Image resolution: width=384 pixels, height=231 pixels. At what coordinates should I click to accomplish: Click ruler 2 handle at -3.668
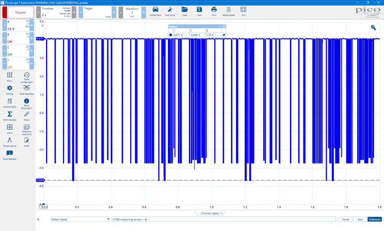(x=40, y=180)
